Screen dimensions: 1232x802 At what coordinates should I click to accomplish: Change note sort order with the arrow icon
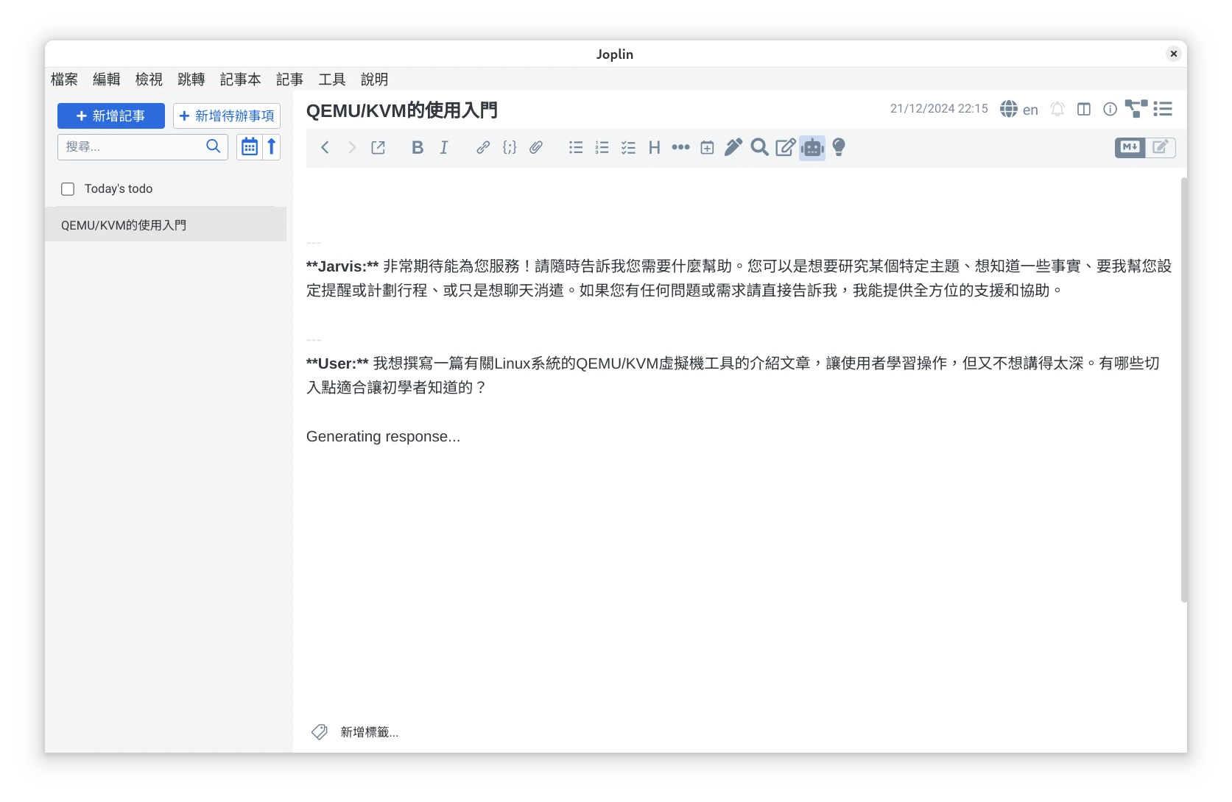pos(270,146)
